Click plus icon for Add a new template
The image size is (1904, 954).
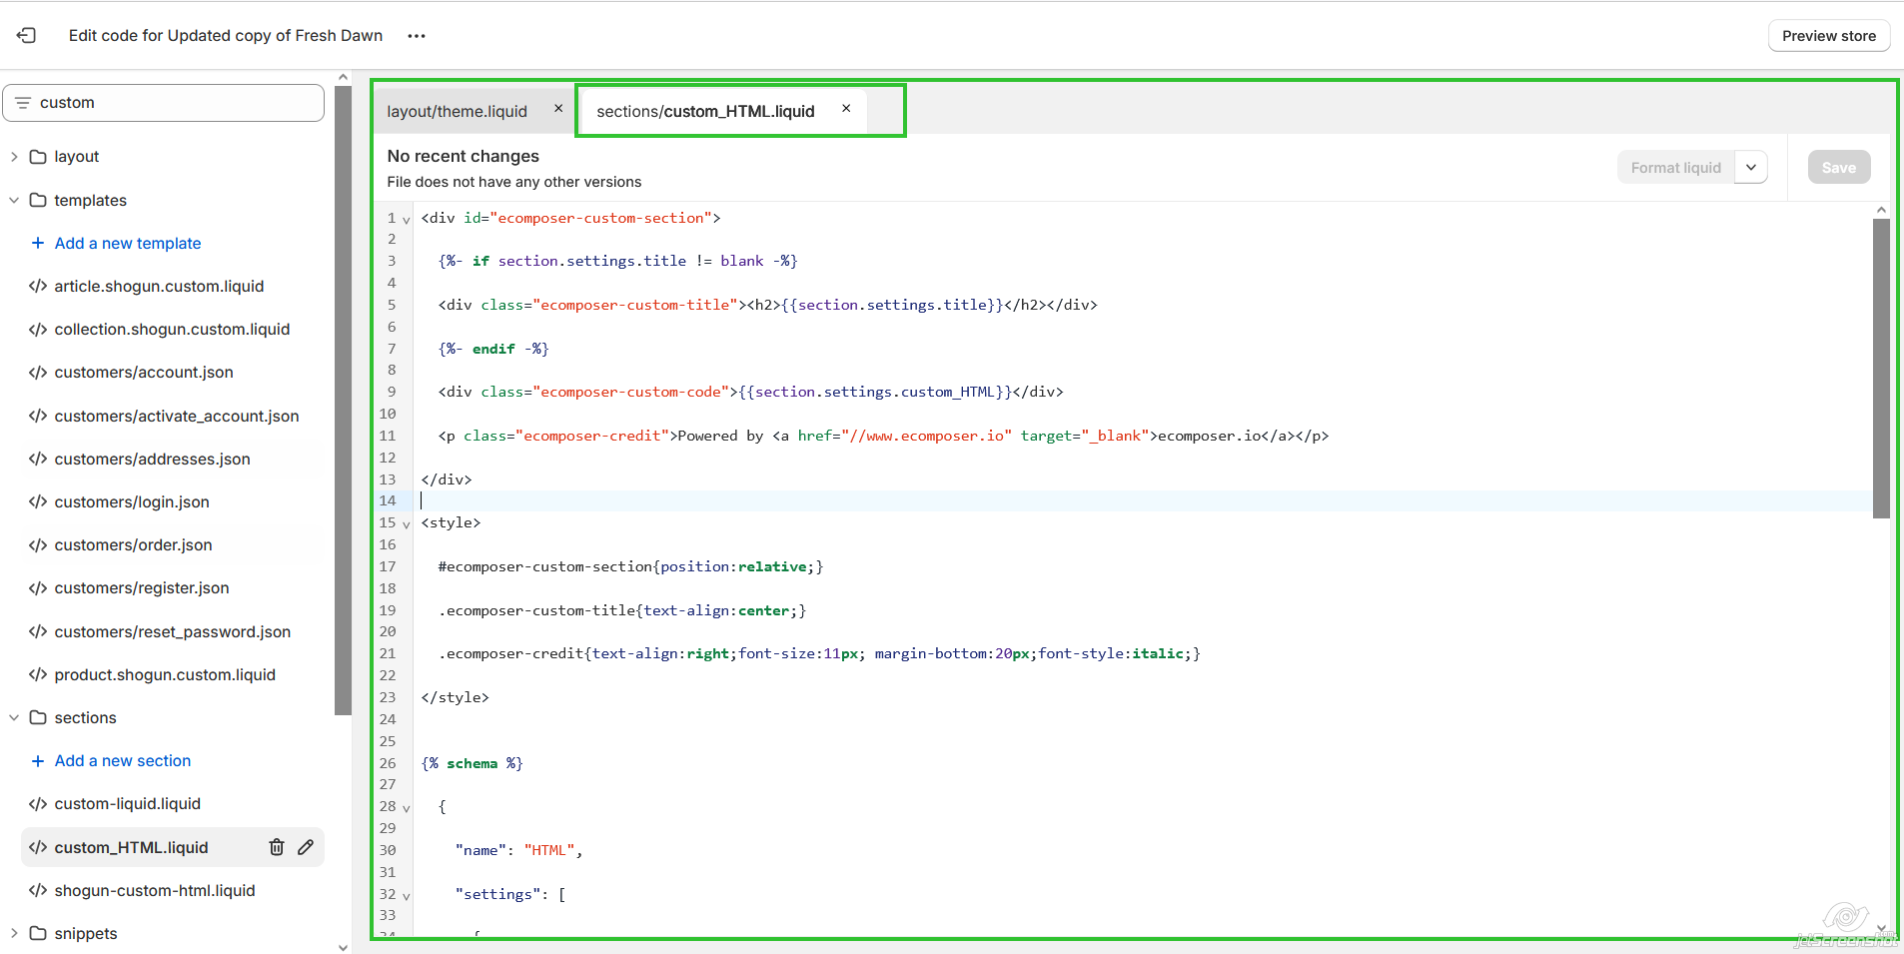38,243
